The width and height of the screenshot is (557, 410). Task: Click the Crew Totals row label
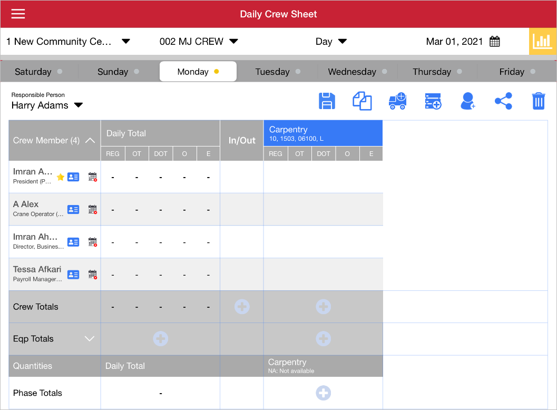coord(35,307)
